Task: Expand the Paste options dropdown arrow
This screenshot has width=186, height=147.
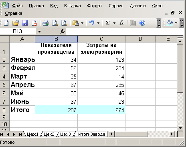Action: (x=83, y=23)
